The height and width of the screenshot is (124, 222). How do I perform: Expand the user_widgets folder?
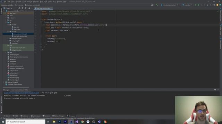[8, 41]
